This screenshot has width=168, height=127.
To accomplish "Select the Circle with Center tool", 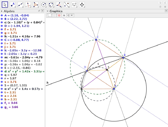I will click(44, 4).
